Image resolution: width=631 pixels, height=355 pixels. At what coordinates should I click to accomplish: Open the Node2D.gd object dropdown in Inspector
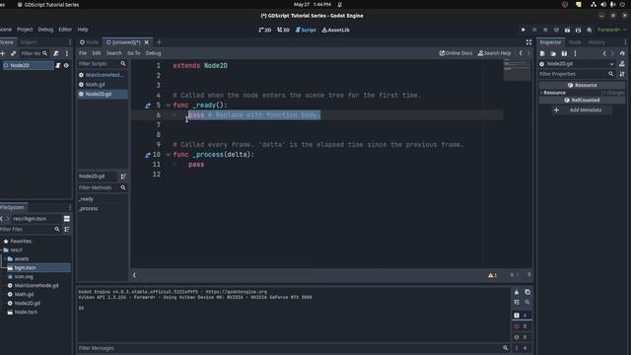point(577,64)
